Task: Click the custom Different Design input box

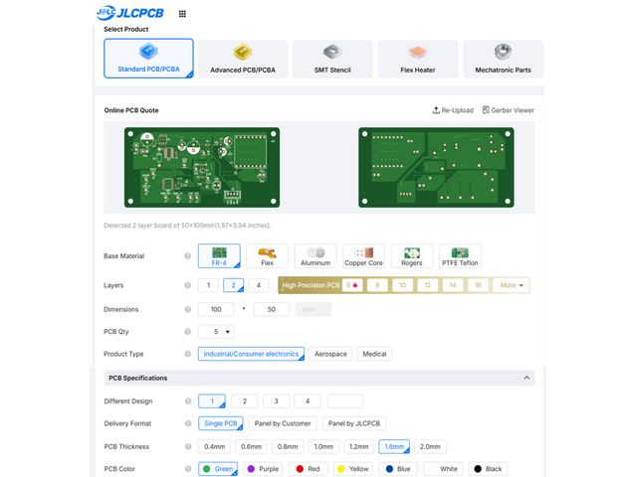Action: (x=345, y=401)
